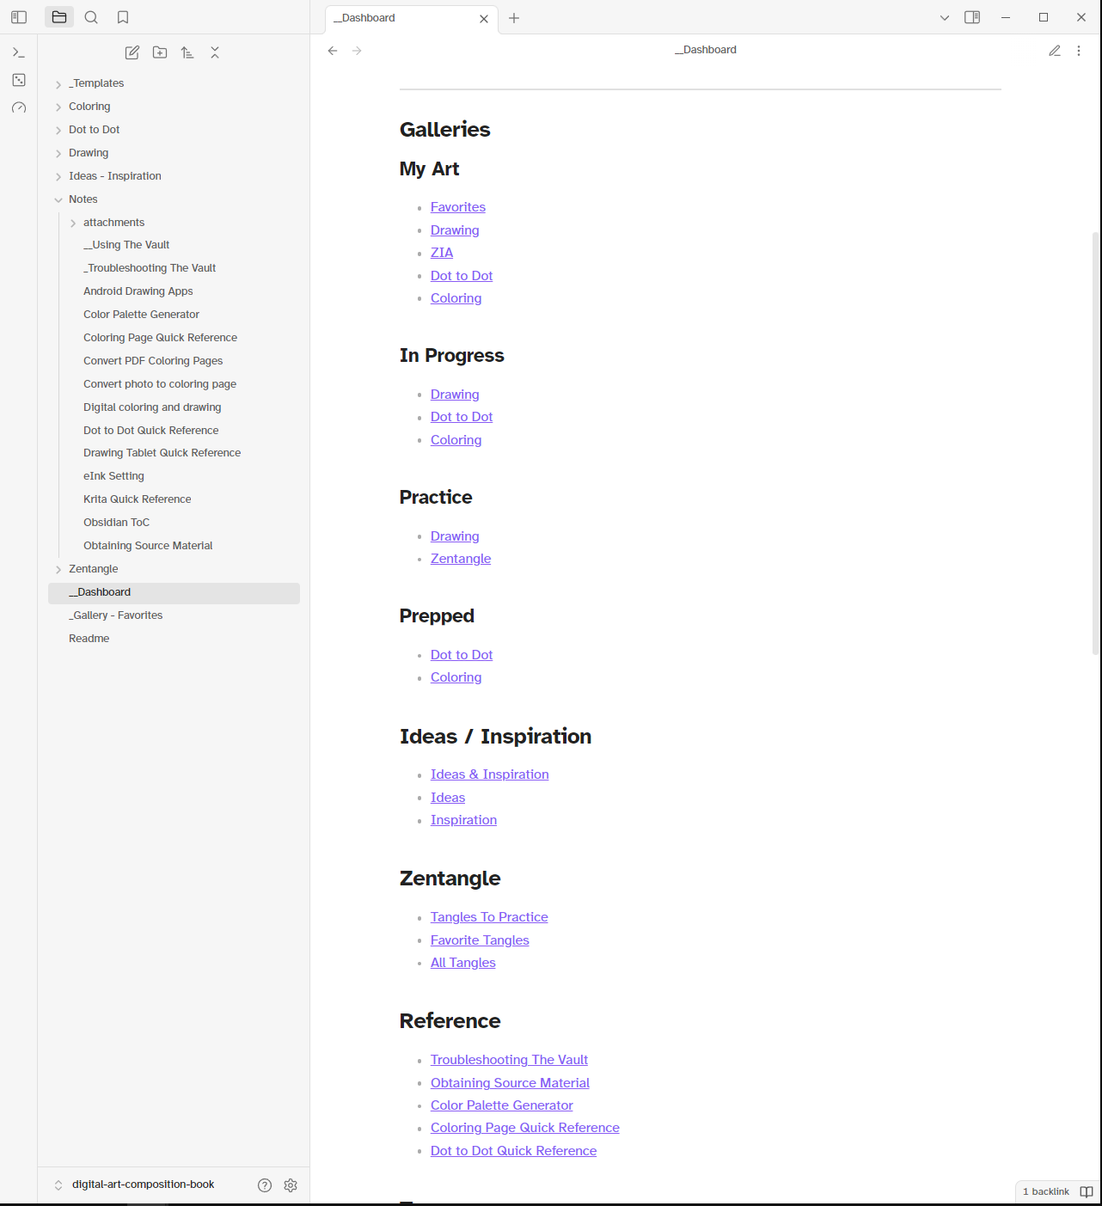The image size is (1102, 1206).
Task: Show the 1 backlink panel
Action: (x=1046, y=1191)
